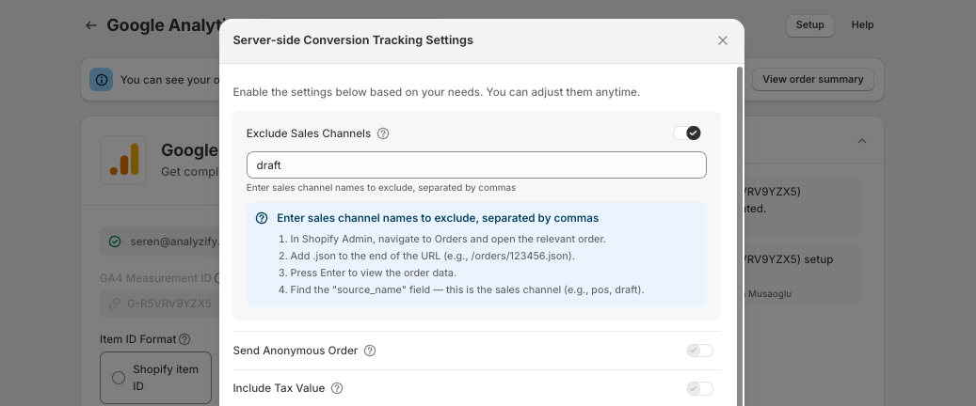Click the 'Item ID Format' label

pyautogui.click(x=138, y=339)
